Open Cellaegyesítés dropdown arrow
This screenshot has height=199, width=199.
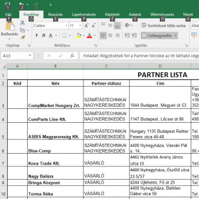[x=176, y=35]
